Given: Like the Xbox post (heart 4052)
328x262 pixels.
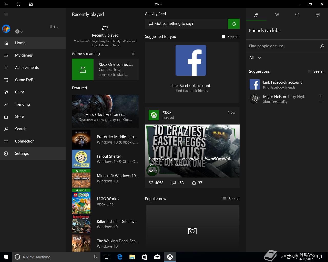Looking at the screenshot, I should (156, 183).
